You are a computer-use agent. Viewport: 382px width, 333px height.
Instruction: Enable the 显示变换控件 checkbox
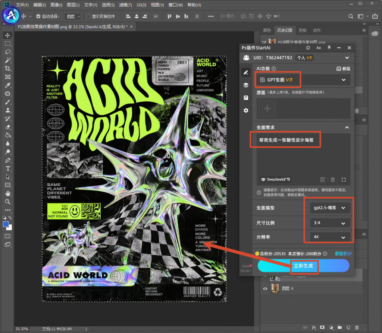(88, 16)
